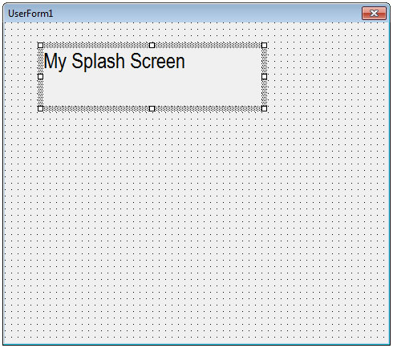Click the top-center sizing handle of the label

[152, 45]
